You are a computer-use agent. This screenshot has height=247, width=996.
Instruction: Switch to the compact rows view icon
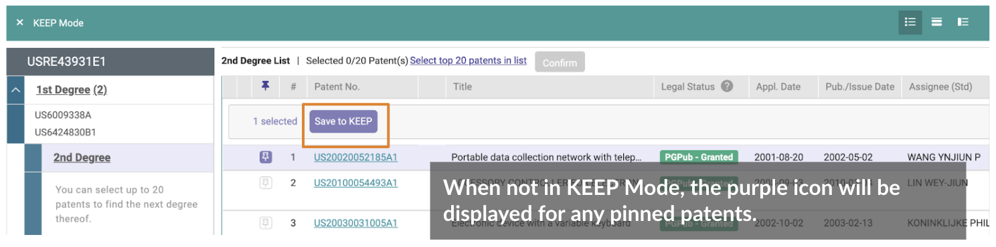coord(936,22)
